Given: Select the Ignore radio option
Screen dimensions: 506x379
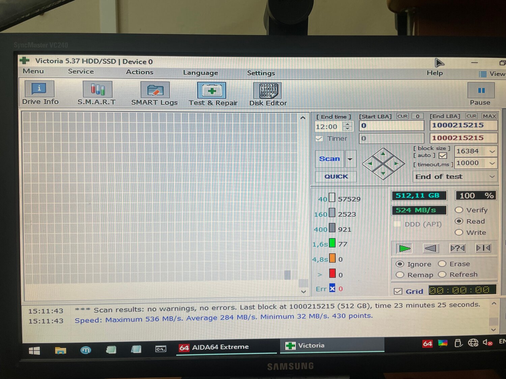Looking at the screenshot, I should tap(400, 264).
